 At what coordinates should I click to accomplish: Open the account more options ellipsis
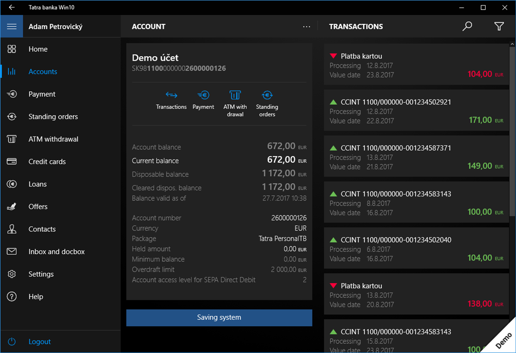(x=306, y=27)
